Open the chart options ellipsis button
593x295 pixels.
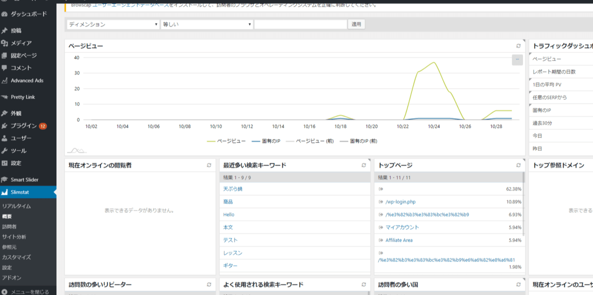517,60
